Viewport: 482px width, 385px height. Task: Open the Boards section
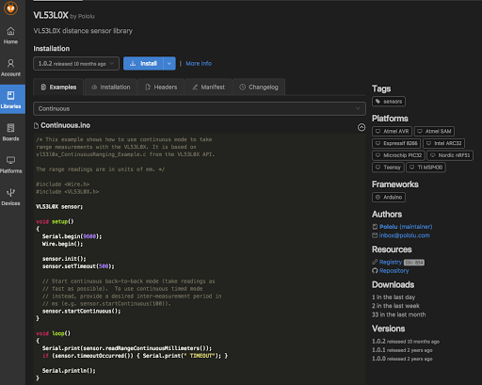point(10,133)
